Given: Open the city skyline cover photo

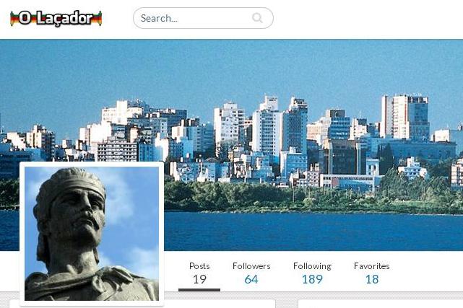Looking at the screenshot, I should pyautogui.click(x=231, y=145).
